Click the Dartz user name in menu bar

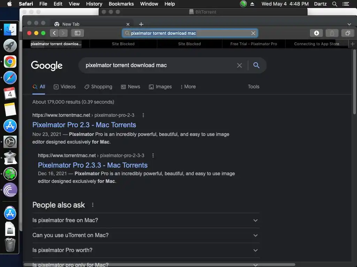pyautogui.click(x=320, y=4)
